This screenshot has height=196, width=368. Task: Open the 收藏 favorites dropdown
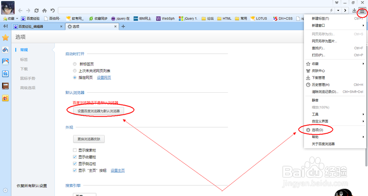[x=11, y=18]
